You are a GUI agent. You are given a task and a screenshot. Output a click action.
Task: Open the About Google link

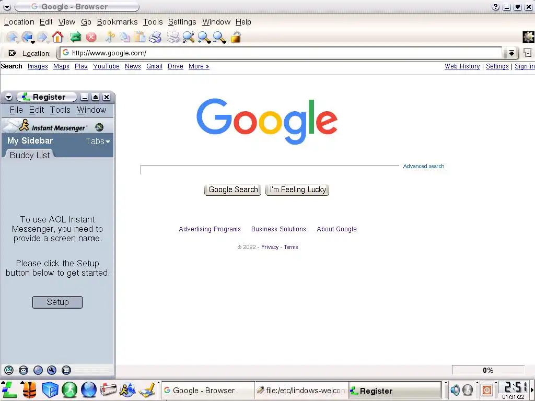click(336, 229)
